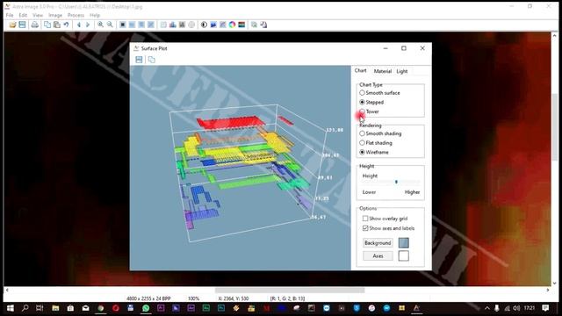
Task: Switch to the Light tab
Action: coord(402,71)
